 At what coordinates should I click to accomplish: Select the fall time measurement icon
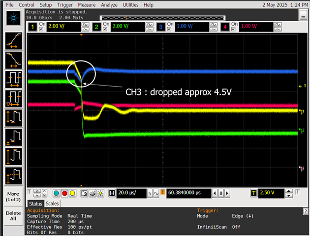tap(14, 60)
